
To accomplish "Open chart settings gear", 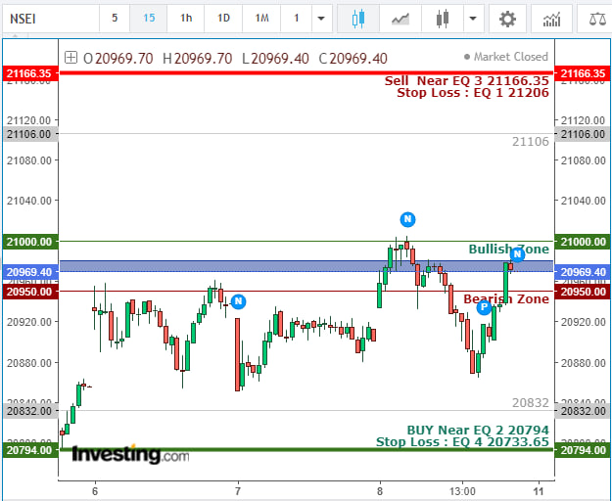I will pyautogui.click(x=507, y=19).
